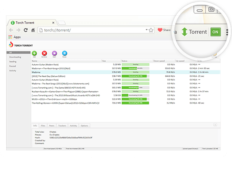Select the MUSE 2012 The 2nd Law torrent
232x176 pixels.
tap(126, 99)
